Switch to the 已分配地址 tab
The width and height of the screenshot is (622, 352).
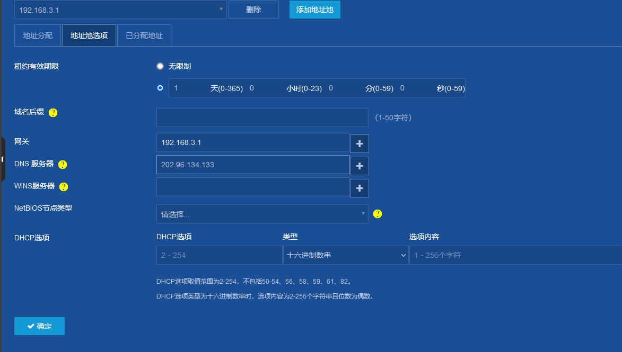(144, 35)
